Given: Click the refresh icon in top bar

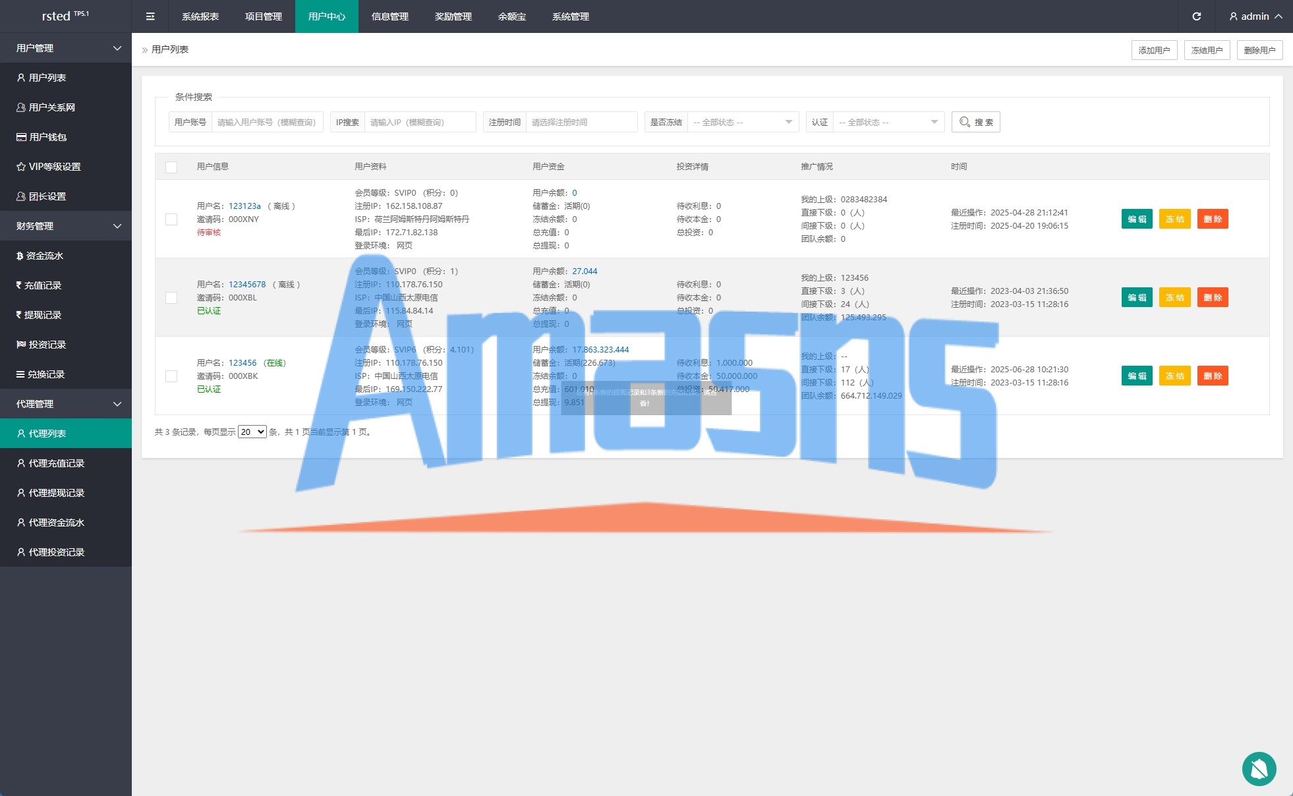Looking at the screenshot, I should coord(1197,16).
